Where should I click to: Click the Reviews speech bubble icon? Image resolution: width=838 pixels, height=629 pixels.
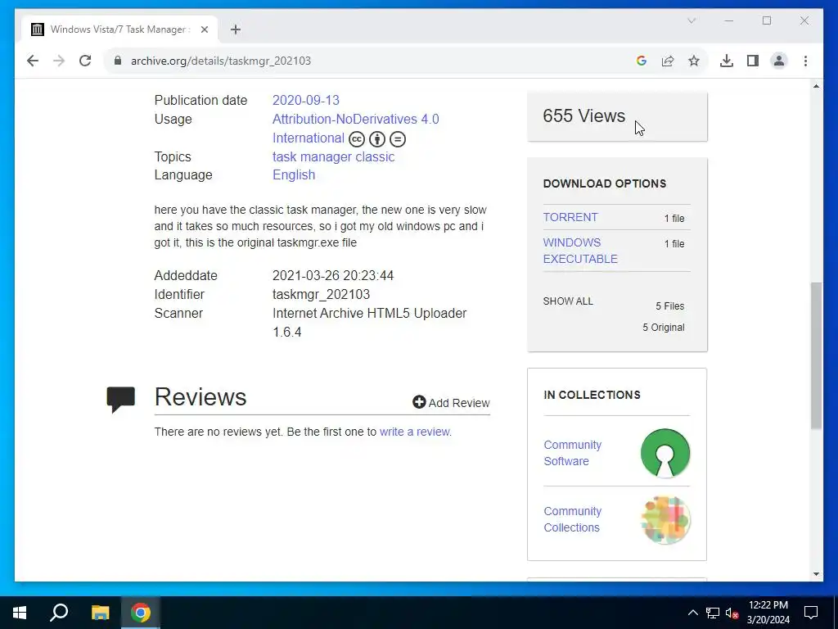[x=121, y=400]
